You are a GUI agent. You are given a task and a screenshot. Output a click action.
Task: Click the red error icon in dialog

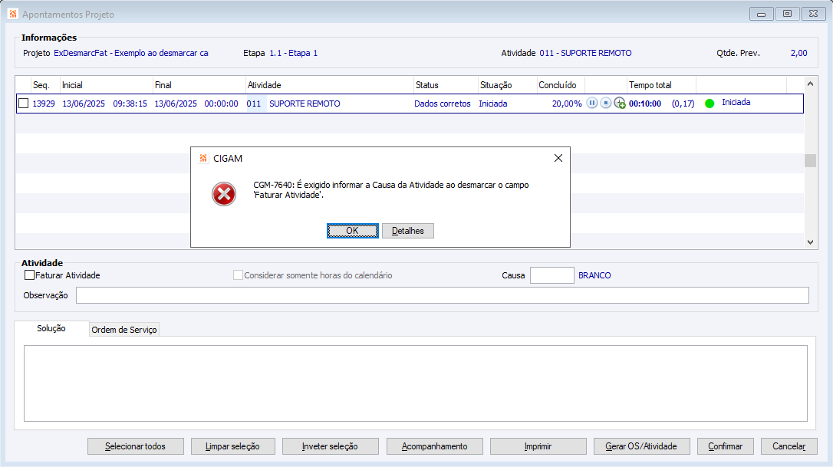click(x=224, y=194)
